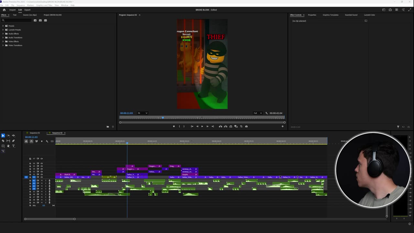The width and height of the screenshot is (414, 233).
Task: Click the Lift button in Program Monitor
Action: (221, 127)
